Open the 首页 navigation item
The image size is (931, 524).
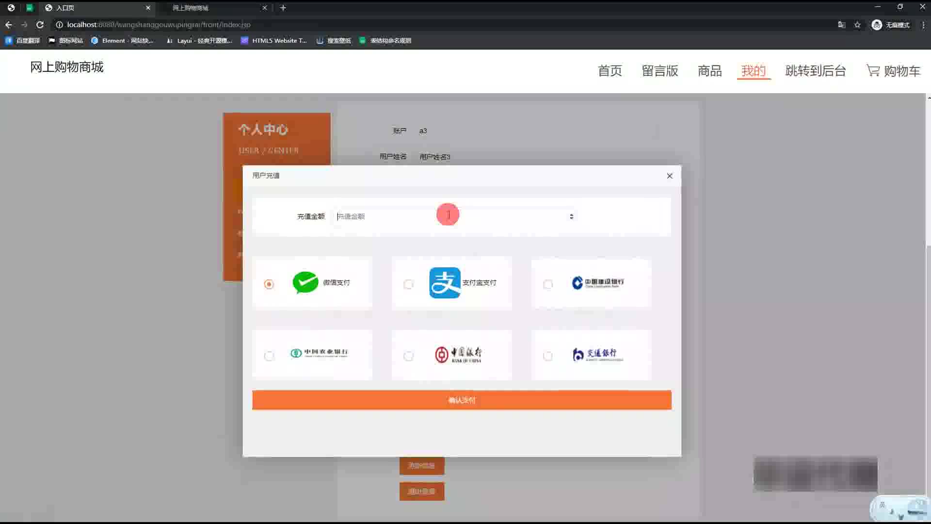tap(610, 71)
